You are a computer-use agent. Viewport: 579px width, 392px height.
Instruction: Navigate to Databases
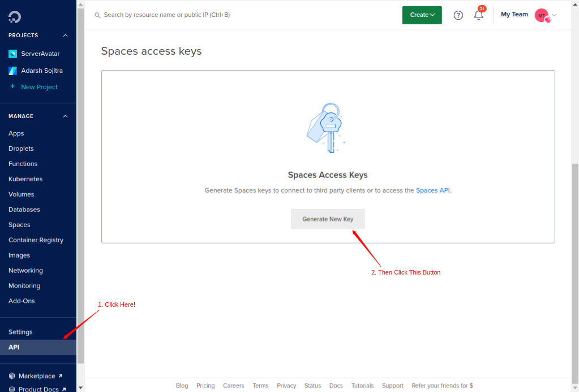pos(24,209)
